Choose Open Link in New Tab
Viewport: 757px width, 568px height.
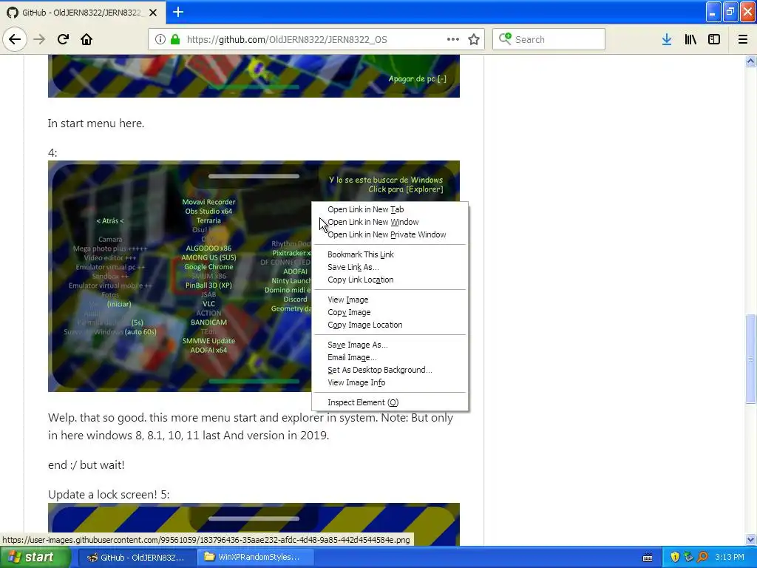point(390,209)
